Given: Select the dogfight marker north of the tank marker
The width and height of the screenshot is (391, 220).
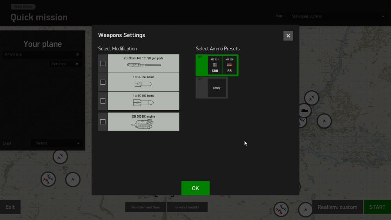Looking at the screenshot, I should click(312, 98).
